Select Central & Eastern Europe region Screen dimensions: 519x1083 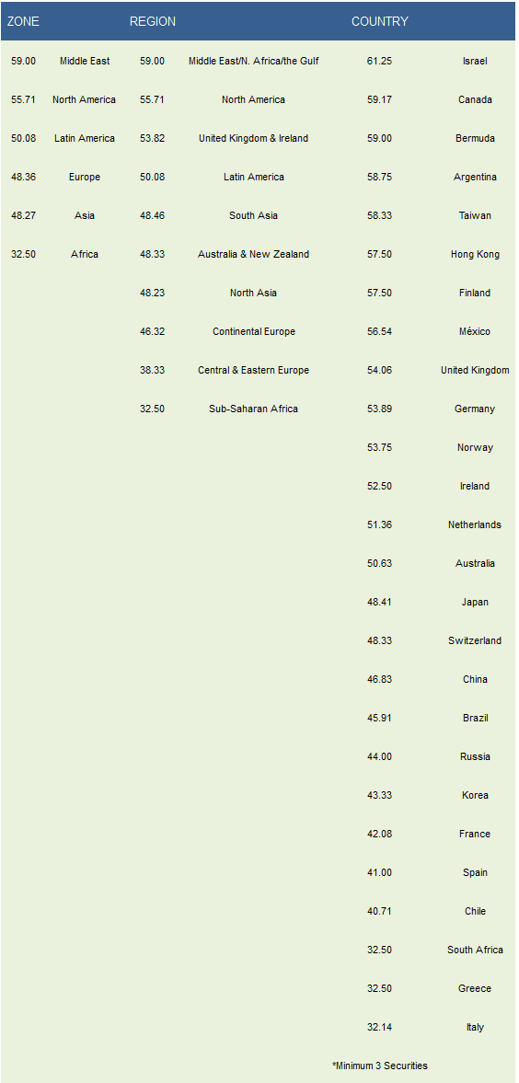[254, 370]
